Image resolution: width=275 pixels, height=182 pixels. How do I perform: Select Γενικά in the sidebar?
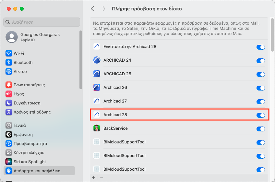pos(39,125)
